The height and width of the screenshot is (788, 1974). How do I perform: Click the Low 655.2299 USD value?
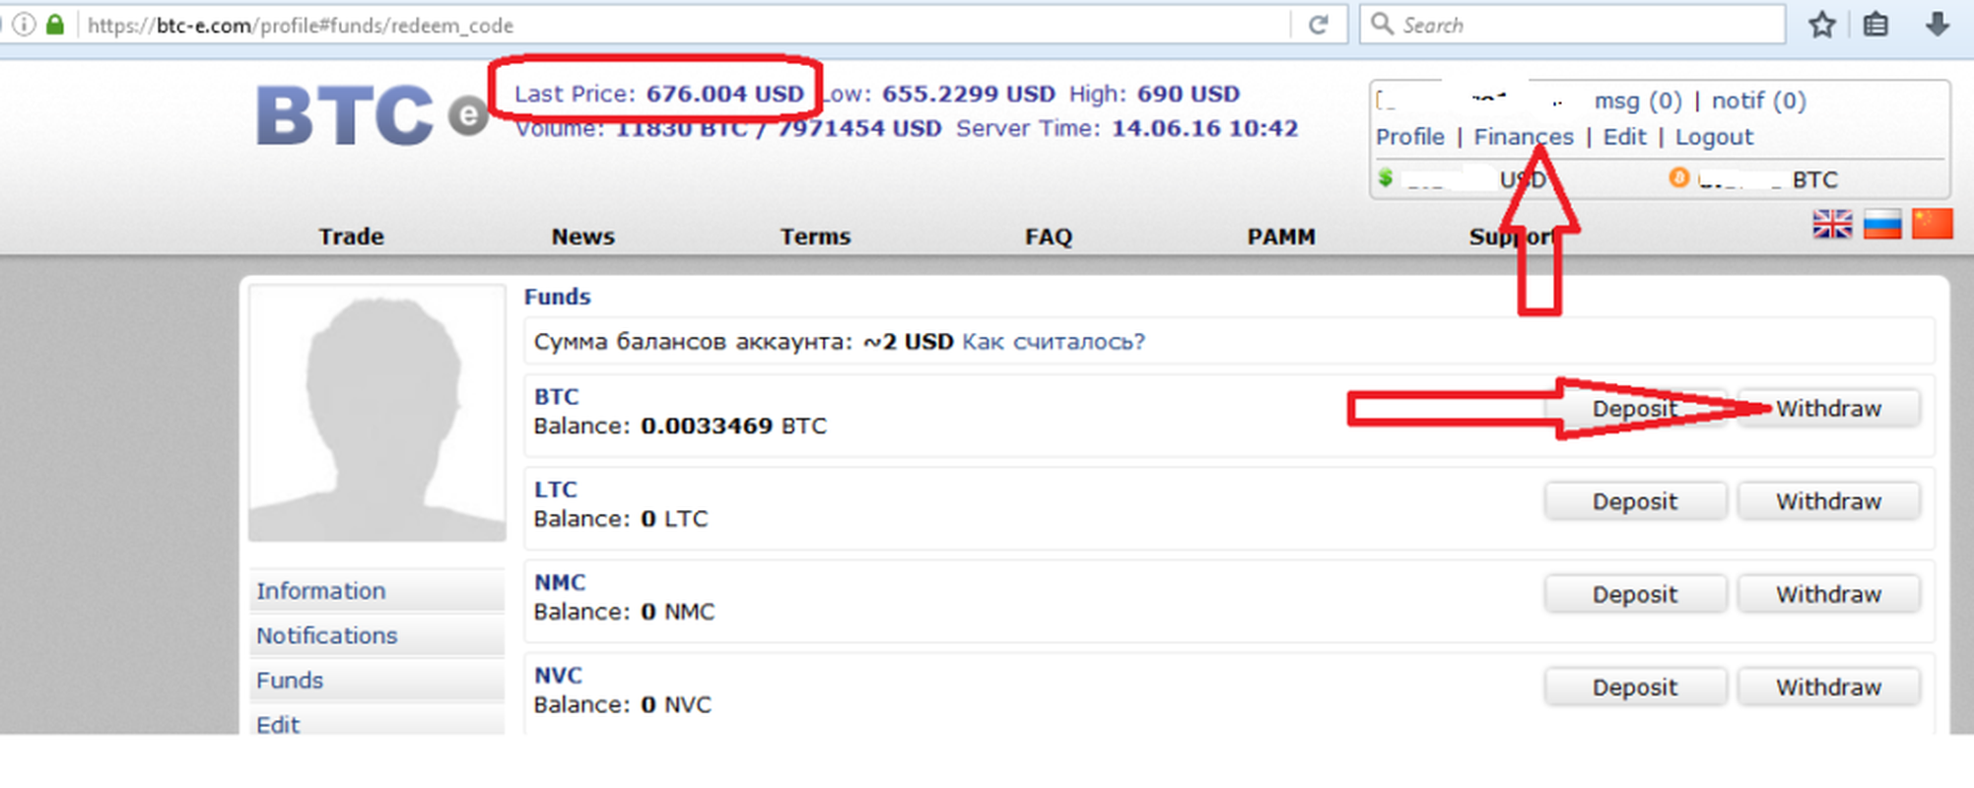click(968, 94)
